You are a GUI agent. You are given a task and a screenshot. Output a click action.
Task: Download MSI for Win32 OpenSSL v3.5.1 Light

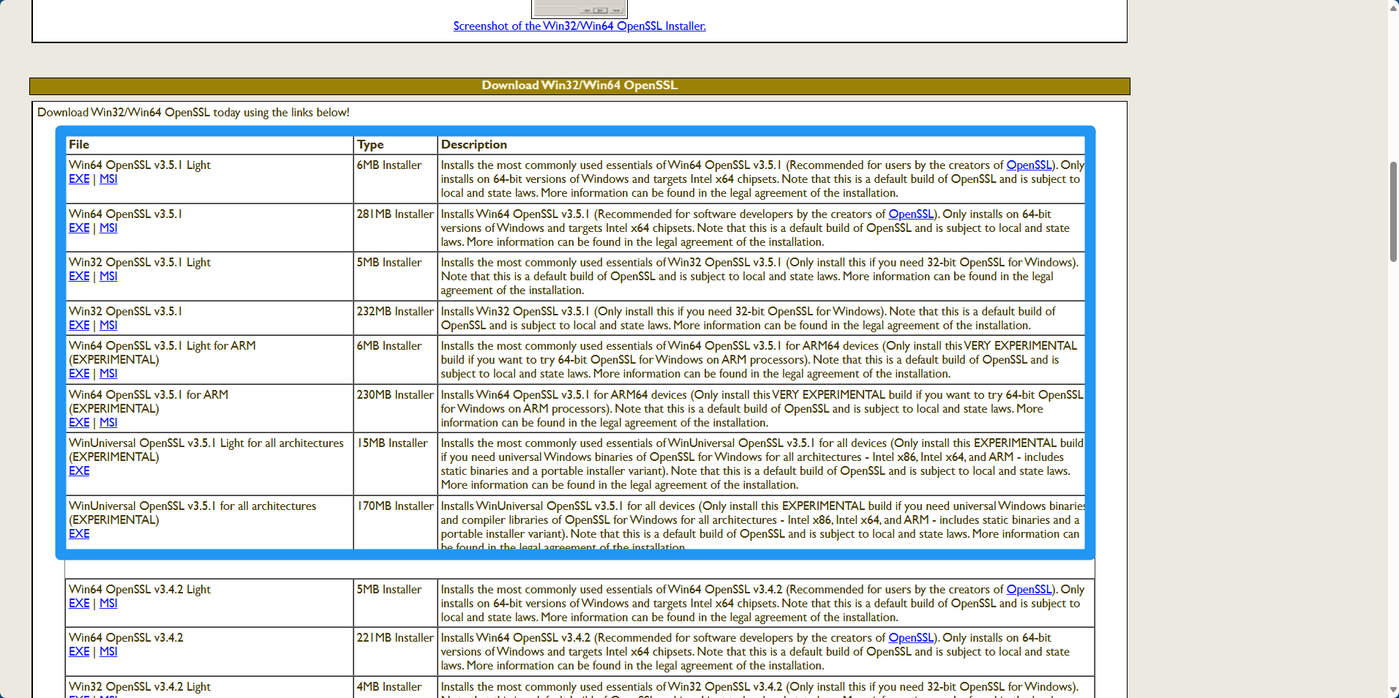(108, 276)
